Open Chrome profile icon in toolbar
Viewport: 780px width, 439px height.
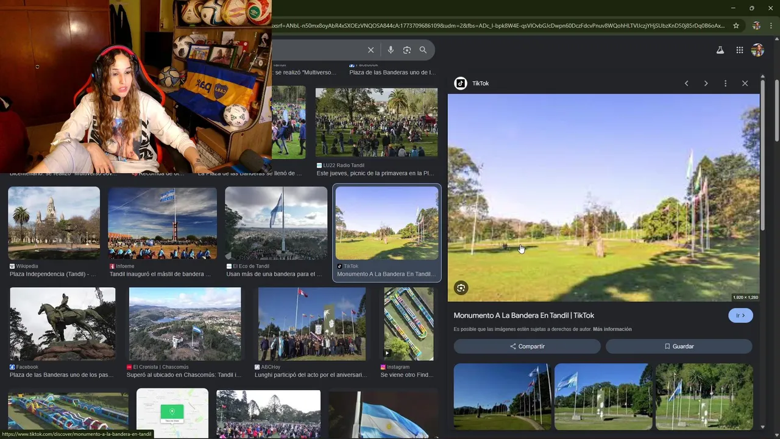[x=756, y=26]
